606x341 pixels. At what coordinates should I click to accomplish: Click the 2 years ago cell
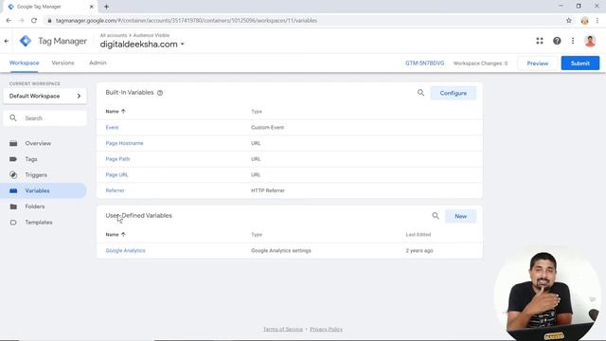point(419,250)
